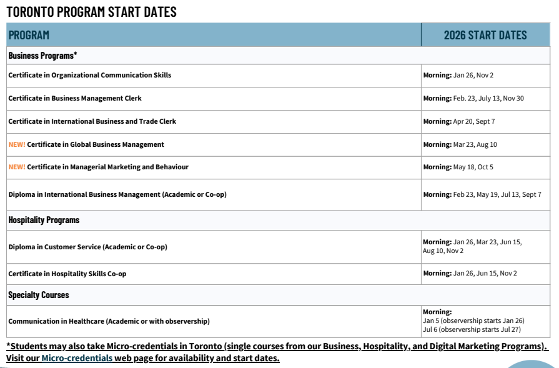Image resolution: width=559 pixels, height=368 pixels.
Task: Select the Specialty Courses section row
Action: pyautogui.click(x=39, y=294)
